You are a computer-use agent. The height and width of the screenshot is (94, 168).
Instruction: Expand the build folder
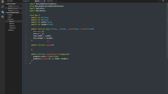pos(13,17)
